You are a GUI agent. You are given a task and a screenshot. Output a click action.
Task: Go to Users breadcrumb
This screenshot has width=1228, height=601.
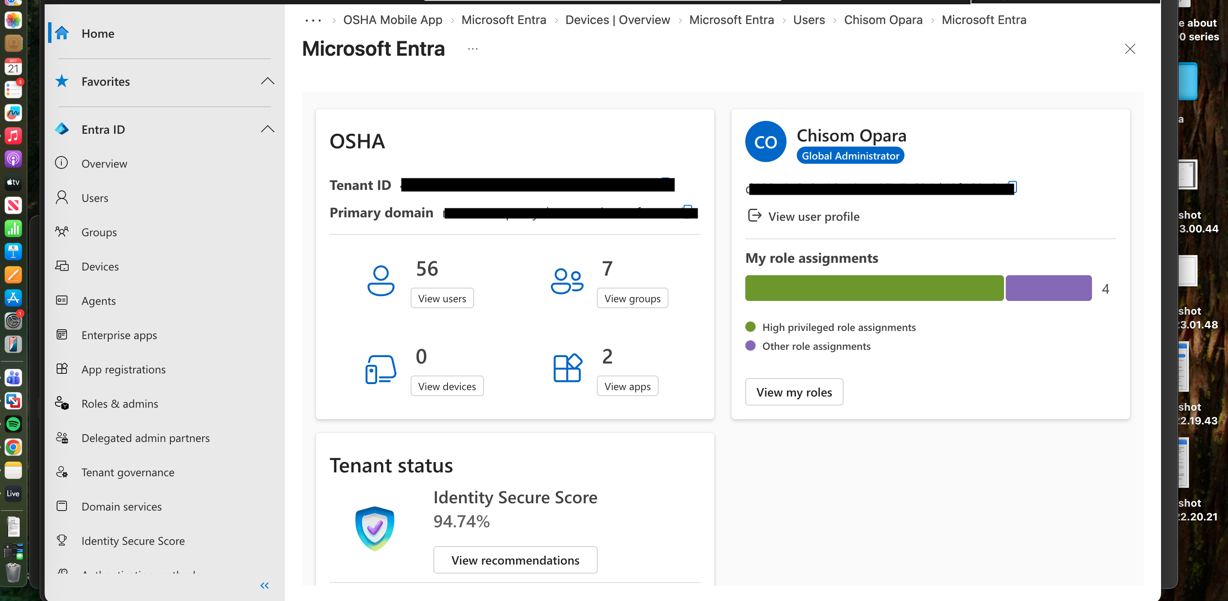[808, 20]
